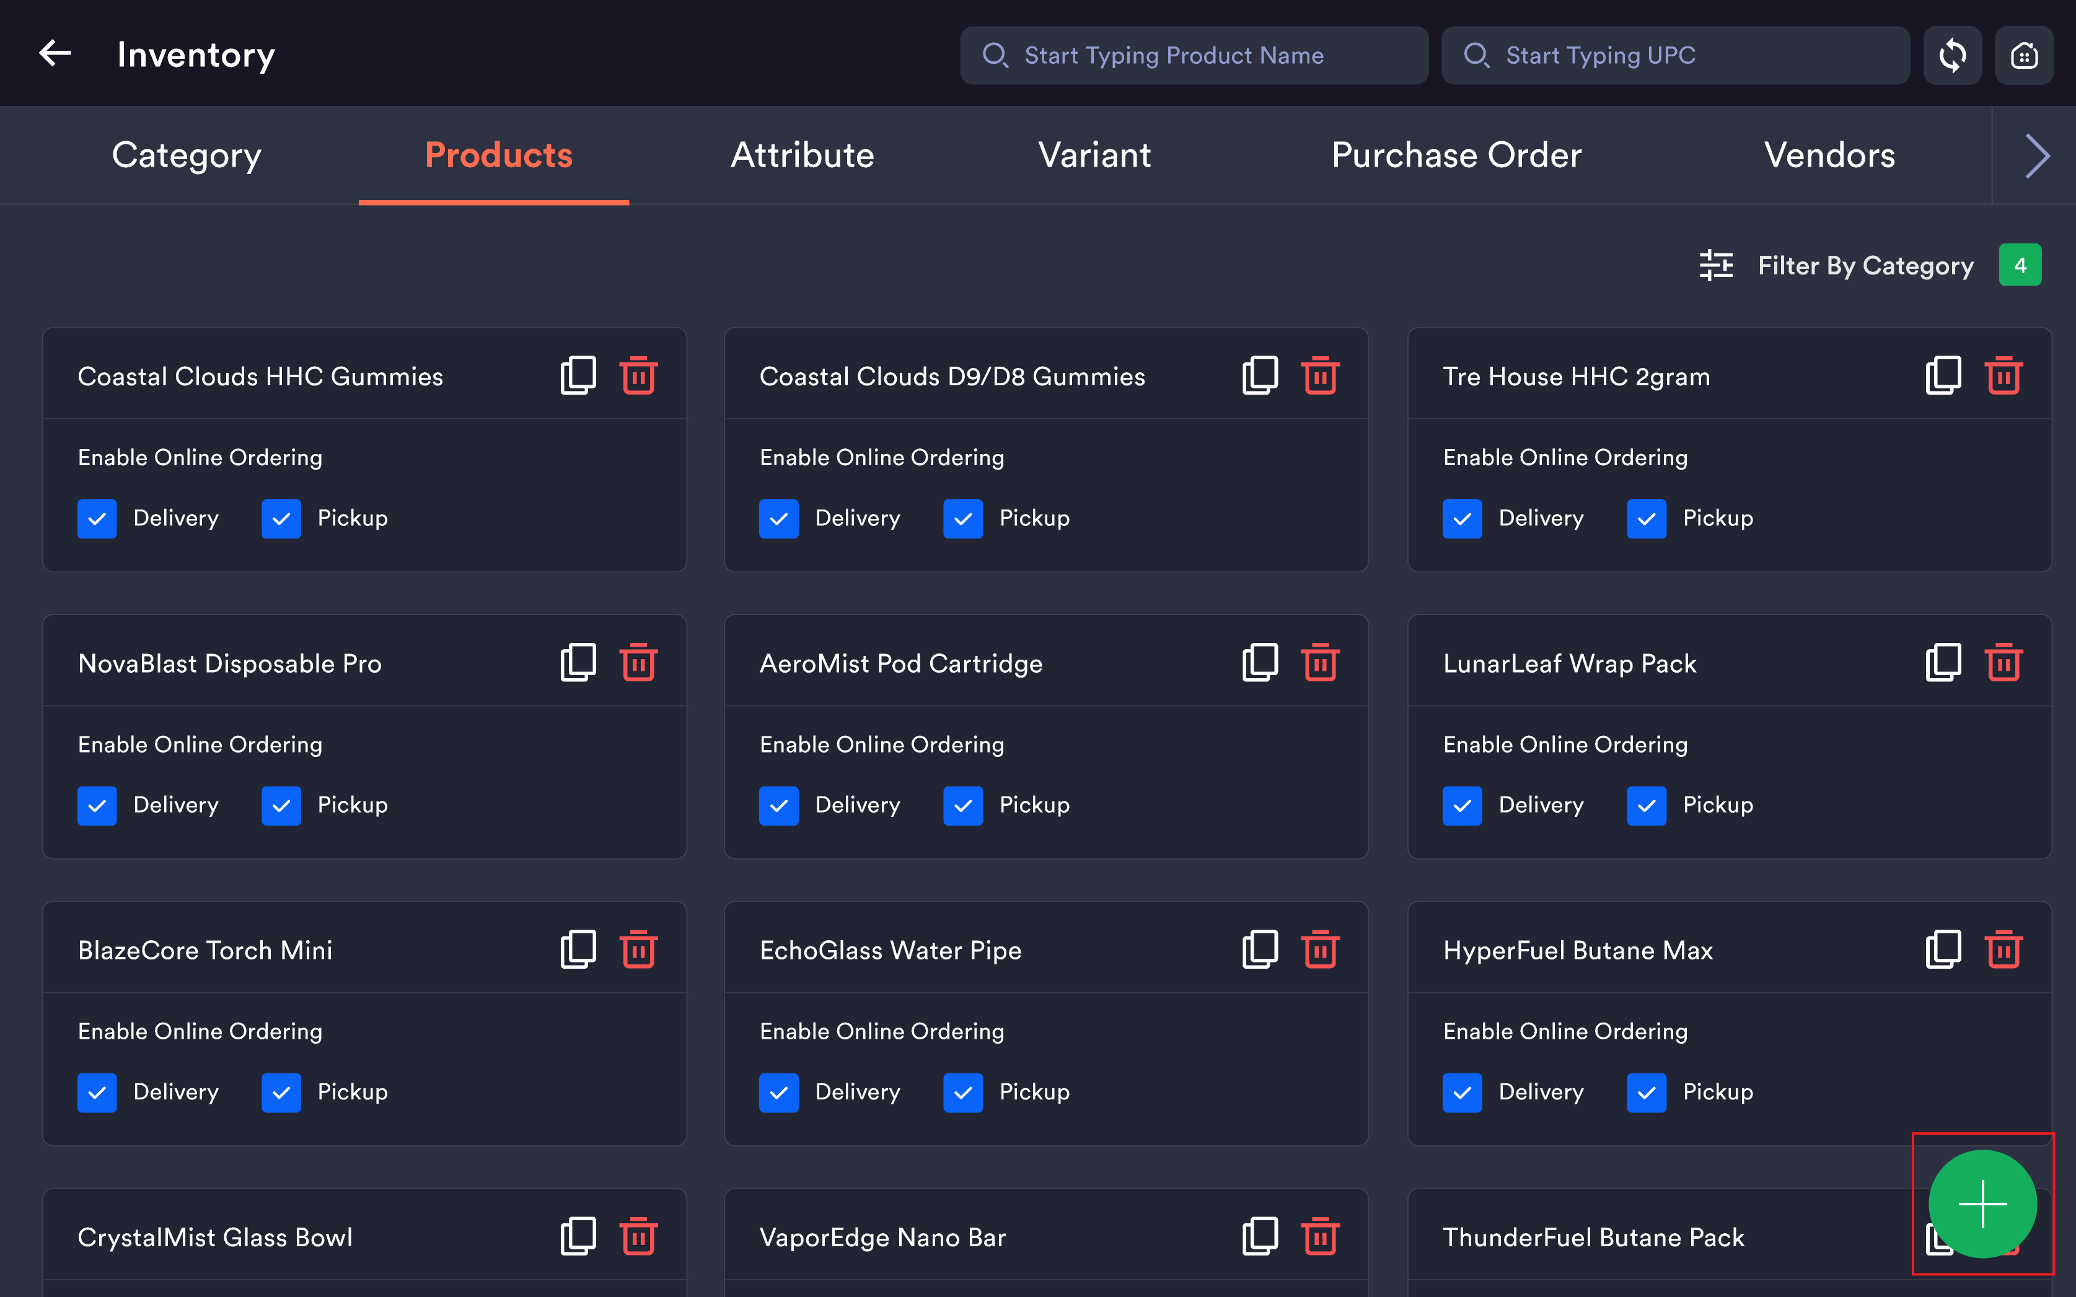Select the CrystalMist Glass Bowl product name
Screen dimensions: 2076x1297
tap(214, 1236)
